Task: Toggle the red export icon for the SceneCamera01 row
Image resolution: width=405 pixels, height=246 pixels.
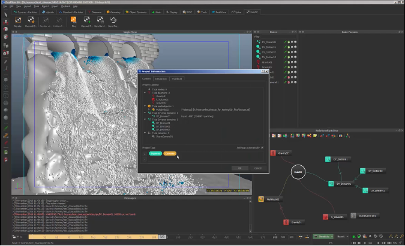Action: (289, 82)
